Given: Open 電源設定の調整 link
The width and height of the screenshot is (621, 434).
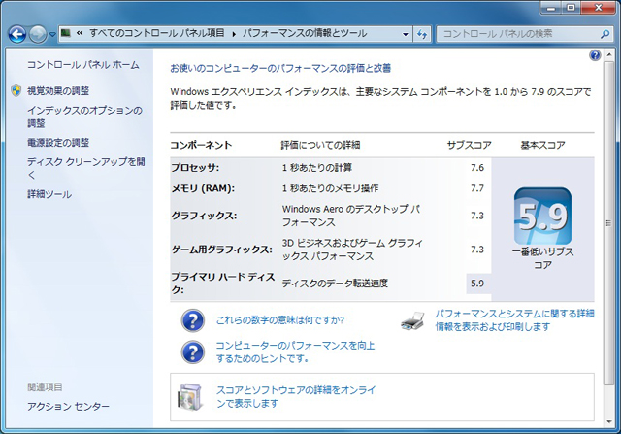Looking at the screenshot, I should pyautogui.click(x=58, y=143).
